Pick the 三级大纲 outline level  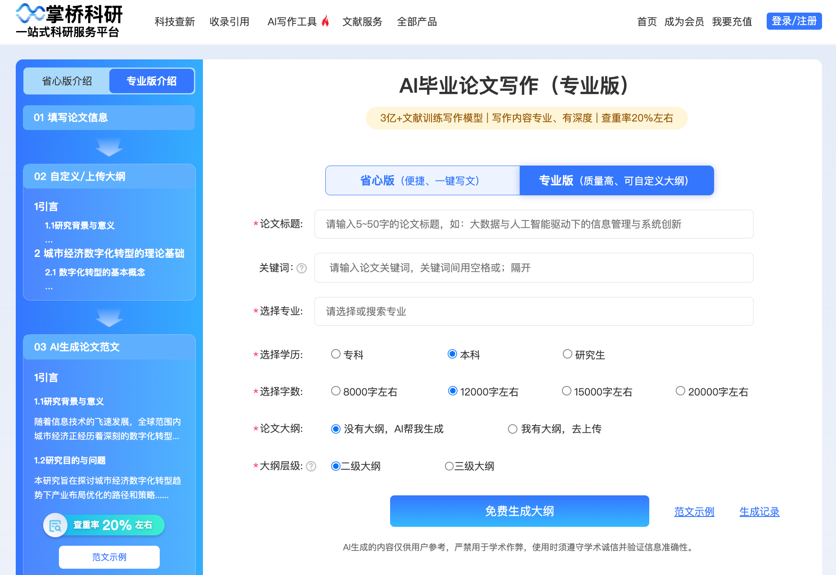coord(449,466)
